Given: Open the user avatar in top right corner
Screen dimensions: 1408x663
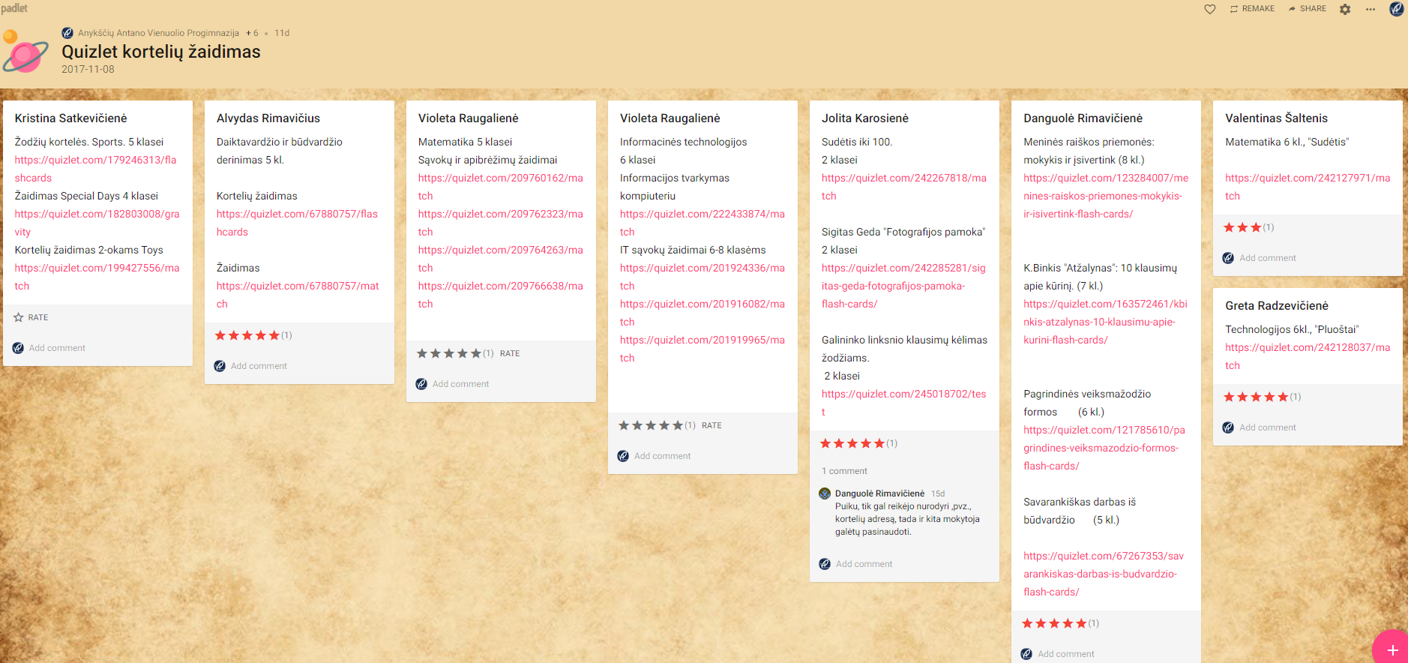Looking at the screenshot, I should point(1396,9).
